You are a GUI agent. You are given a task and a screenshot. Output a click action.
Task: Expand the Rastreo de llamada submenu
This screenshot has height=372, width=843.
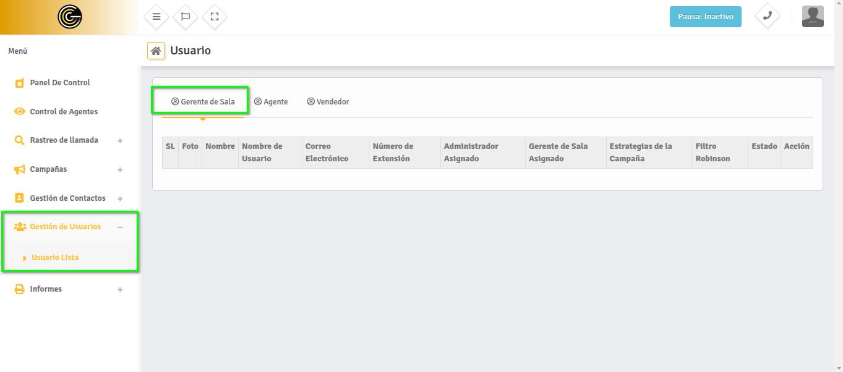tap(120, 141)
